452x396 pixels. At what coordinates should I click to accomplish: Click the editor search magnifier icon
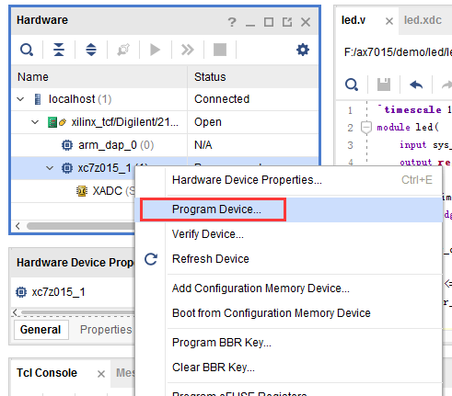(x=352, y=85)
